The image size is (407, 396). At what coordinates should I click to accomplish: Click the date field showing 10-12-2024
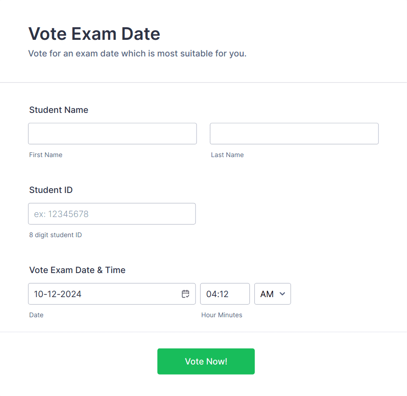point(112,294)
